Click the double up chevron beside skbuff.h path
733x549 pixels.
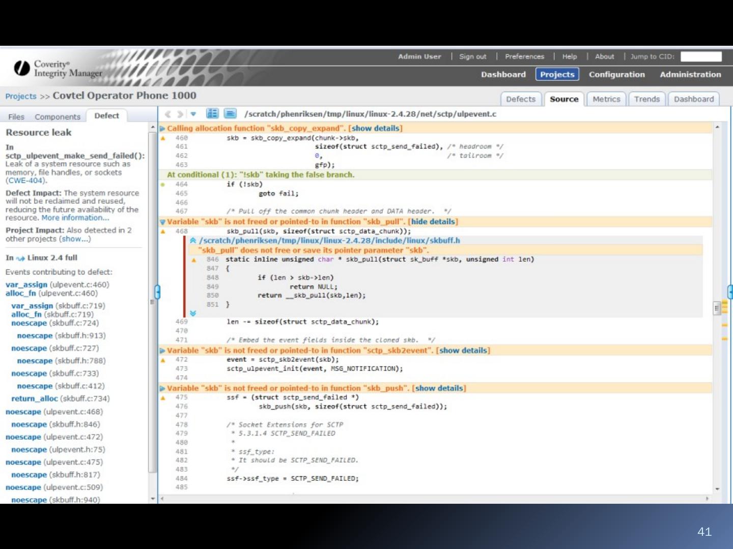pyautogui.click(x=193, y=240)
